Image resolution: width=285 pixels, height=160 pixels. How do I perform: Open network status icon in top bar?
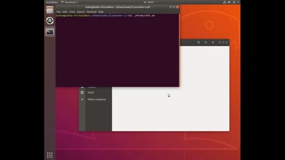[224, 2]
